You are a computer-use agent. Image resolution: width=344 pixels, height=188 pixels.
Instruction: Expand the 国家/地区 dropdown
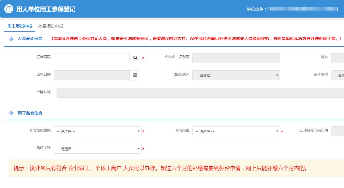(x=236, y=75)
